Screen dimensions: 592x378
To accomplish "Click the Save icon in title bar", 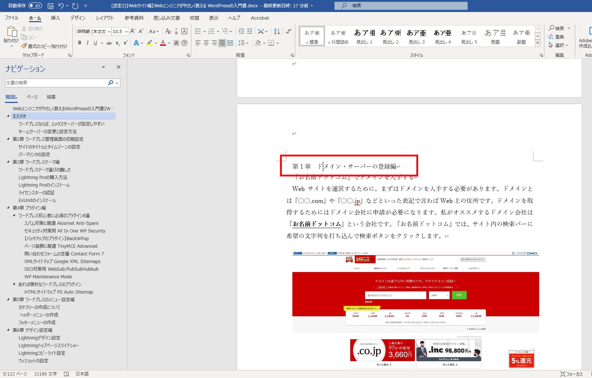I will click(x=51, y=6).
